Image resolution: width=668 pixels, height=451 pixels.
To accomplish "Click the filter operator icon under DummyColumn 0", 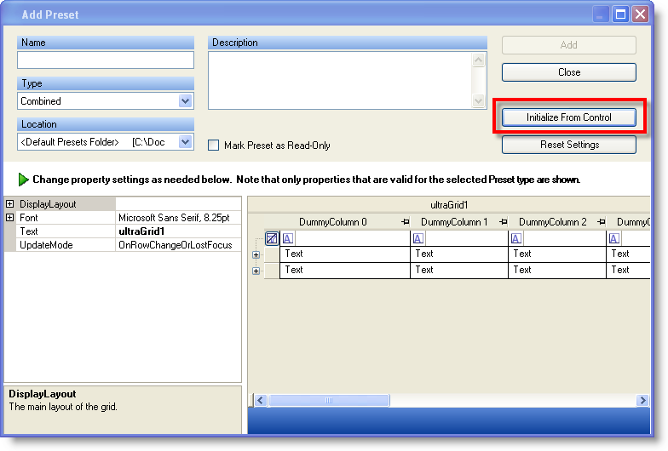I will [288, 239].
